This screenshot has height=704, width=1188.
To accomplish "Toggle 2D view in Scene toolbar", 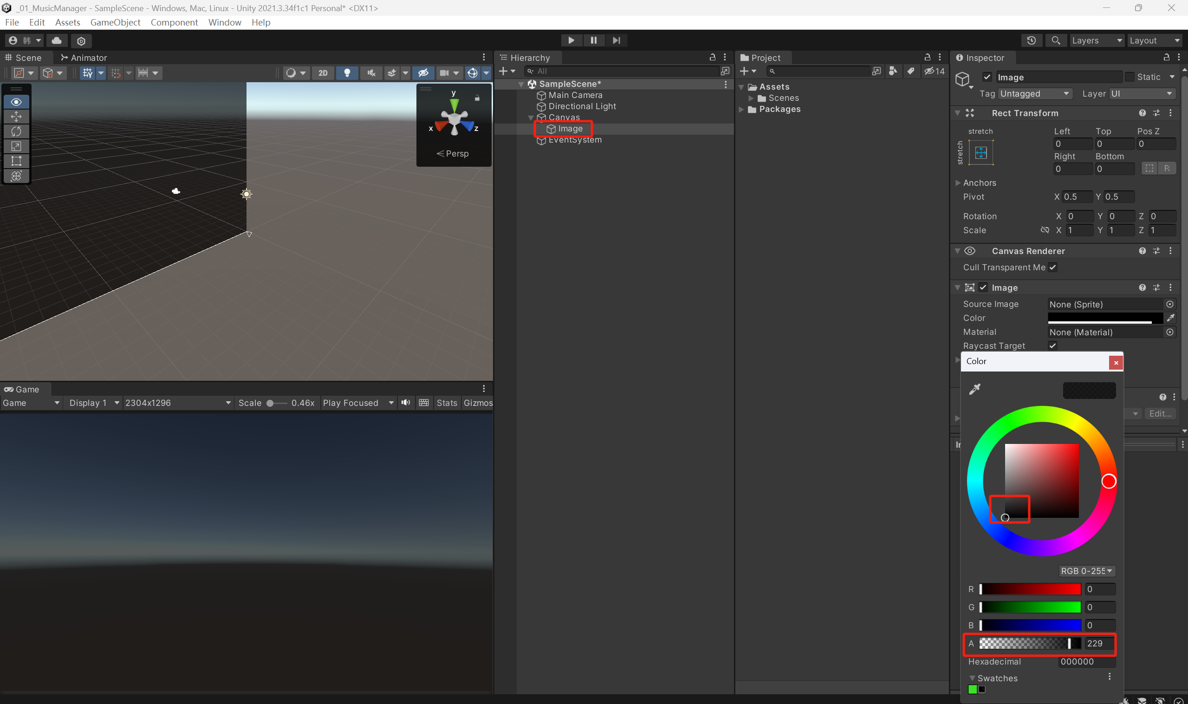I will [x=323, y=72].
